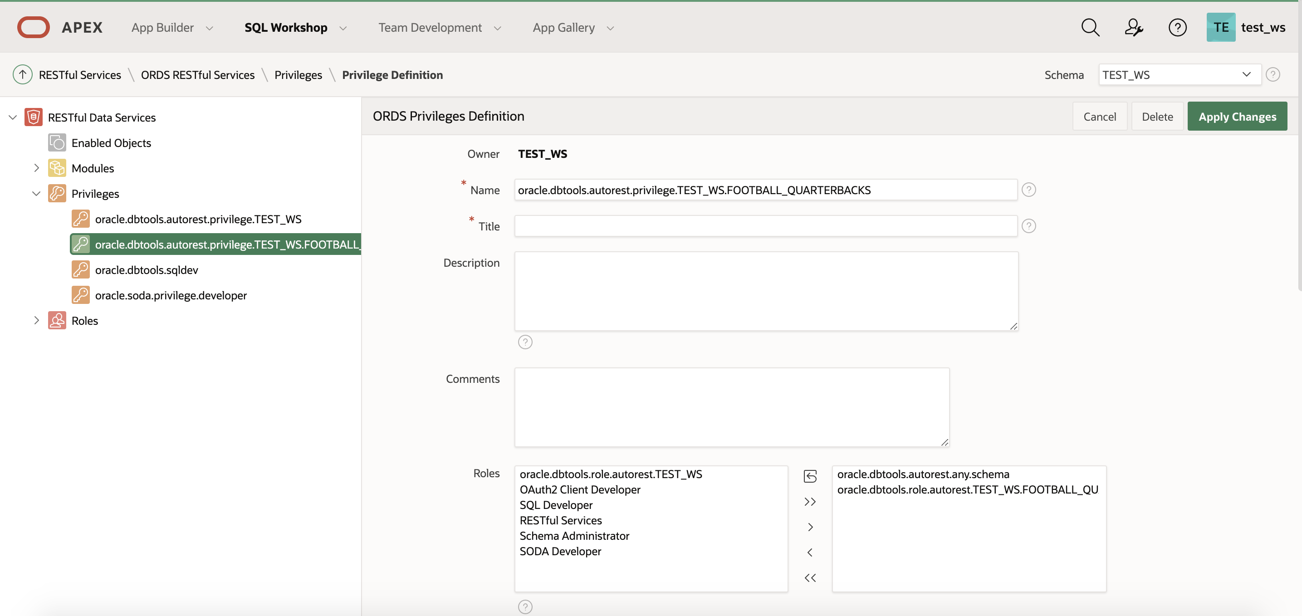The width and height of the screenshot is (1302, 616).
Task: Click the Oracle APEX logo
Action: coord(34,27)
